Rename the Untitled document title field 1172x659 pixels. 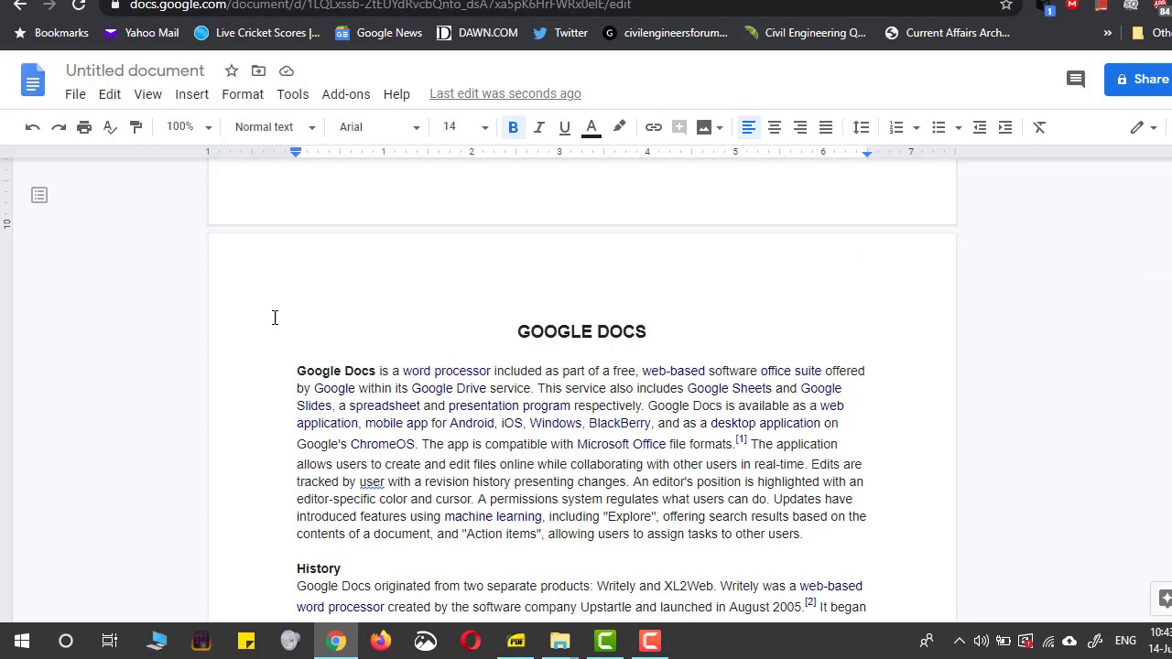pyautogui.click(x=135, y=70)
